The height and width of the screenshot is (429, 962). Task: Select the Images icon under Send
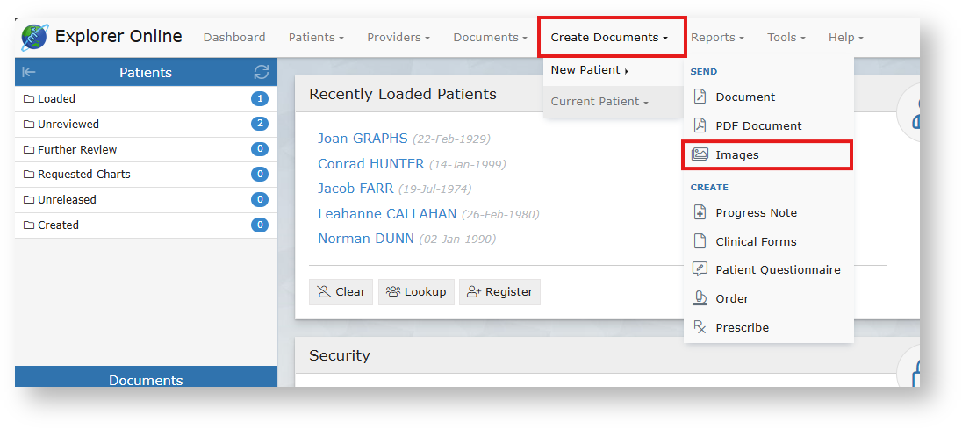click(700, 154)
